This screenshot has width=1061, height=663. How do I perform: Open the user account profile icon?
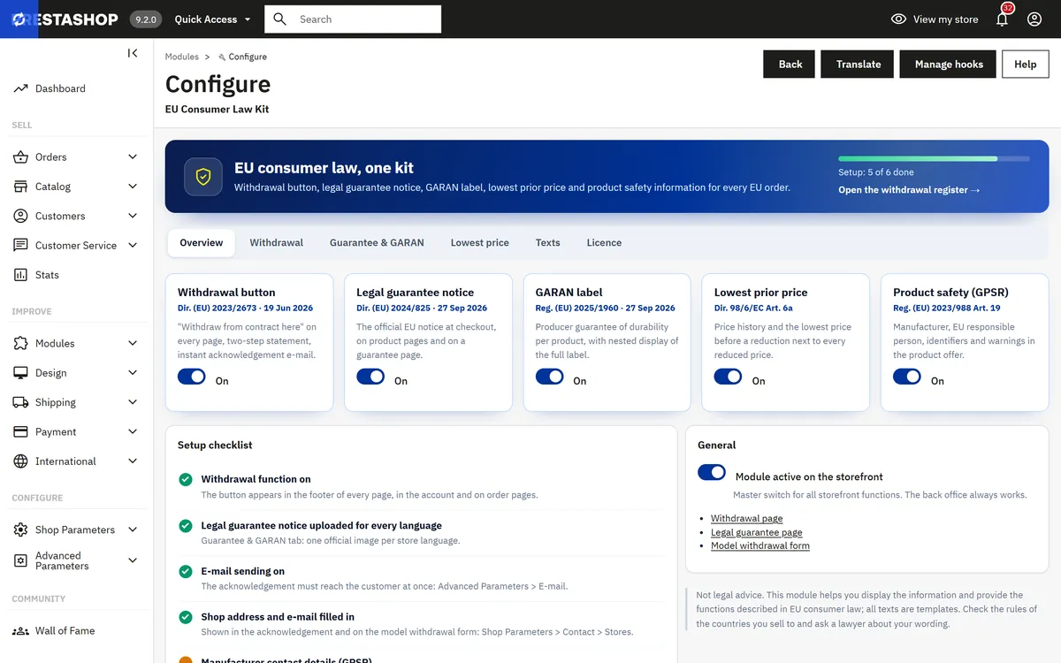[1034, 19]
